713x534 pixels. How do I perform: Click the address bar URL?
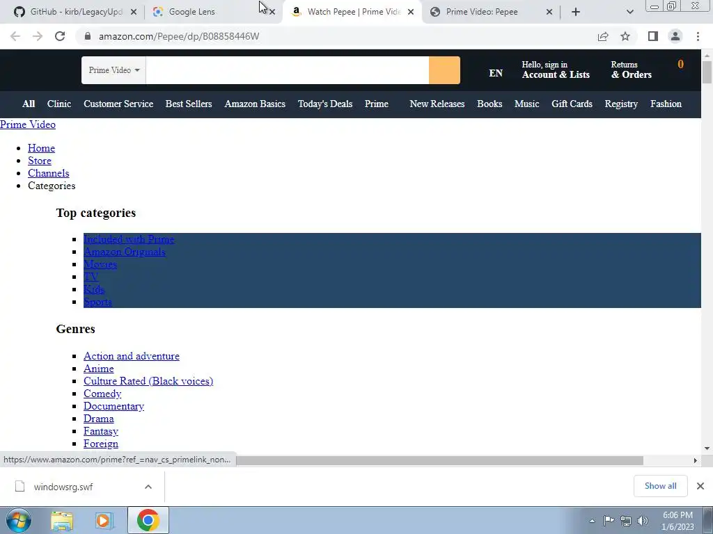pyautogui.click(x=179, y=36)
